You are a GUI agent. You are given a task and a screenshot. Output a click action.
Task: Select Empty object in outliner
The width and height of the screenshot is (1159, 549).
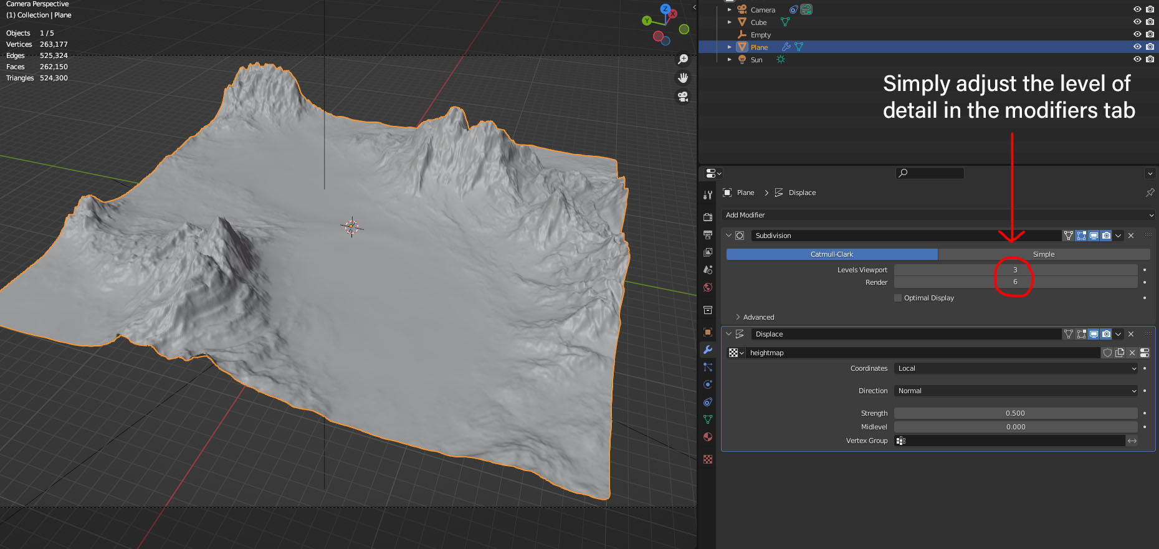pyautogui.click(x=760, y=35)
